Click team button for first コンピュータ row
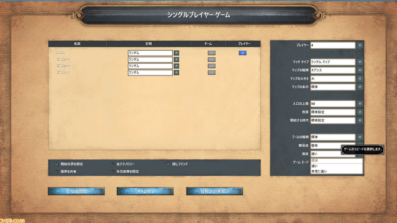 point(212,59)
